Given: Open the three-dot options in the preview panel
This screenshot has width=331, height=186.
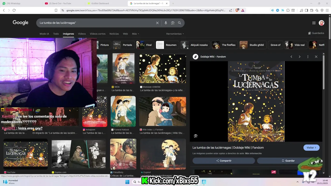Looking at the screenshot, I should pos(308,57).
